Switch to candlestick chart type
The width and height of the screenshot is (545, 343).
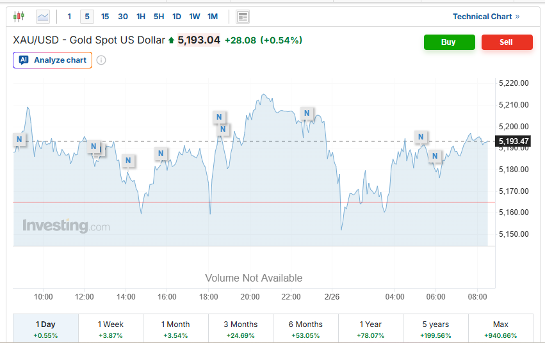(x=19, y=17)
